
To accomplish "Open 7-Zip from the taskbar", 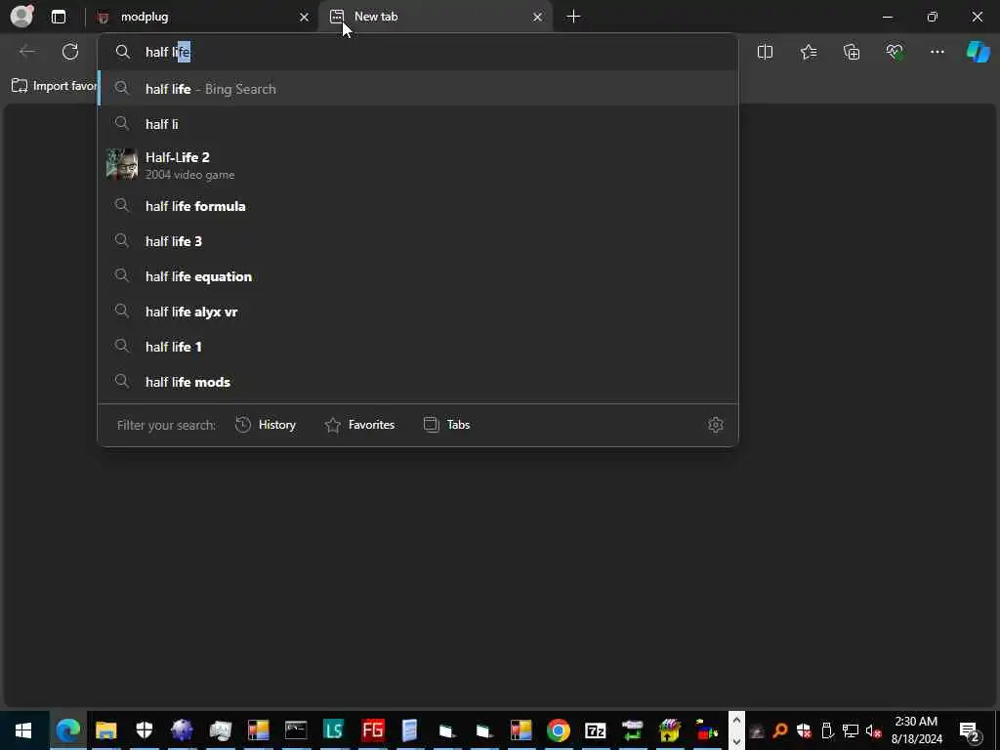I will pos(595,730).
